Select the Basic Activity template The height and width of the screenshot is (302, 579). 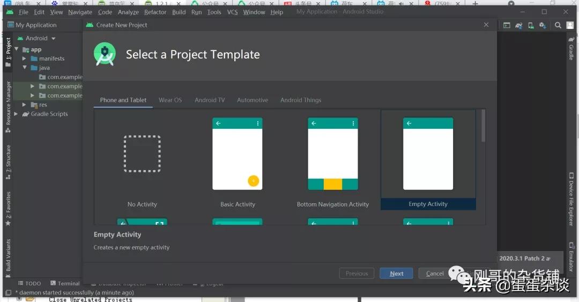click(x=237, y=161)
